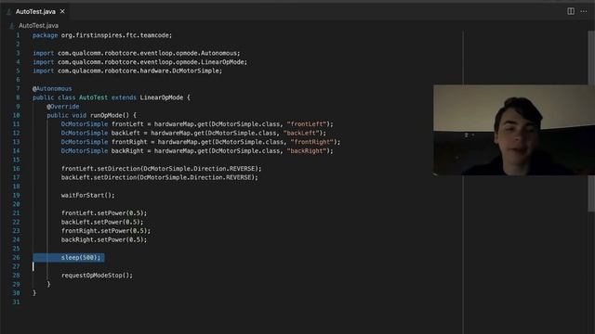Select the AutoTest.java editor tab

coord(35,12)
